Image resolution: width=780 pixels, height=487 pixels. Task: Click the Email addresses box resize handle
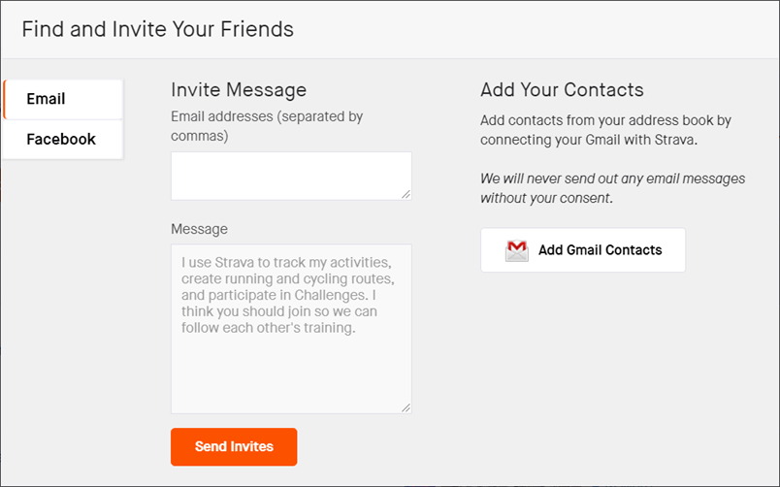click(x=406, y=194)
